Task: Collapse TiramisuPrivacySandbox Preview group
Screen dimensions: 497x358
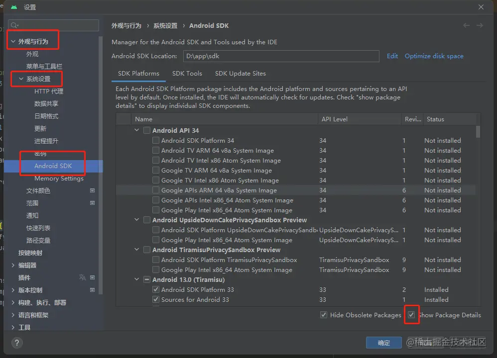Action: (x=136, y=250)
